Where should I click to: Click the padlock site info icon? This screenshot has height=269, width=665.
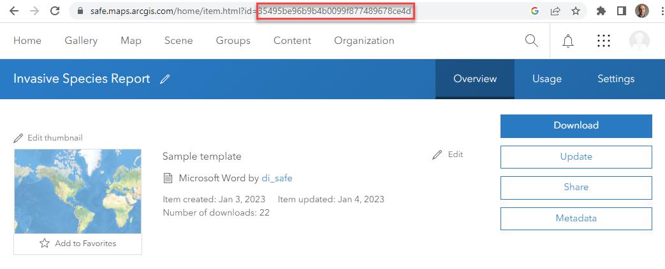pyautogui.click(x=81, y=11)
